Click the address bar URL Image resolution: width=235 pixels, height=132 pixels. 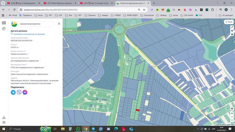click(50, 10)
